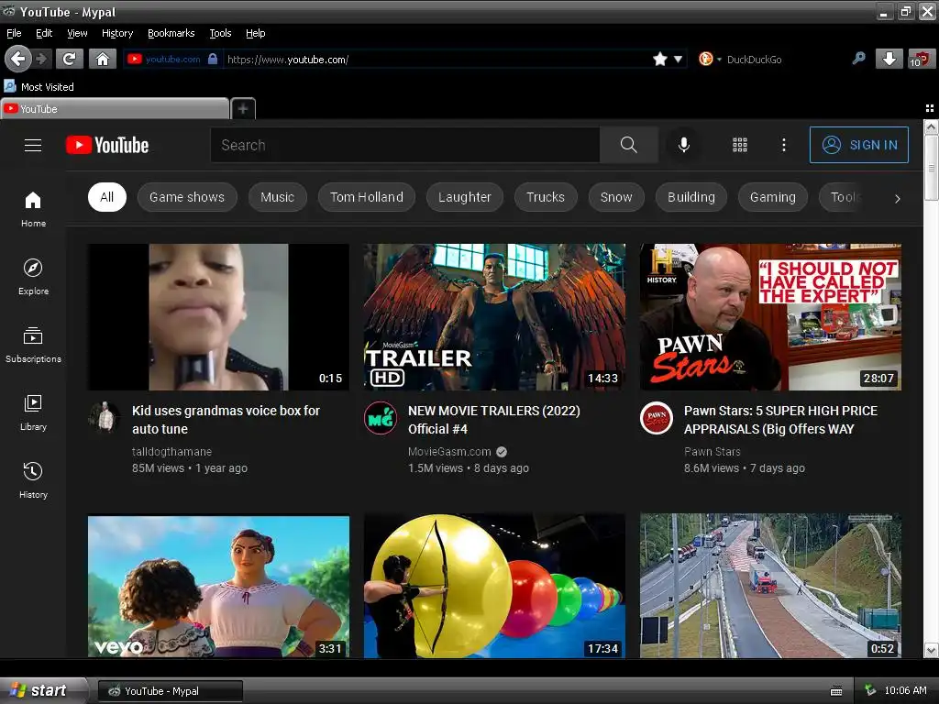Viewport: 939px width, 704px height.
Task: Open the browser home page button
Action: point(103,59)
